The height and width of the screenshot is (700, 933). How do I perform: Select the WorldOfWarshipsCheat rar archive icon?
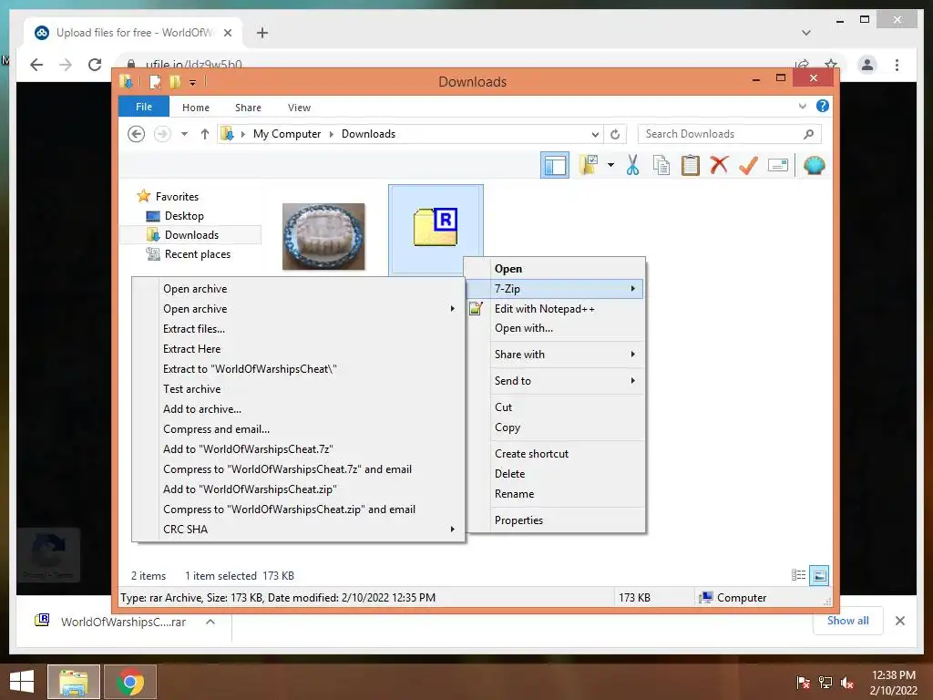[436, 229]
